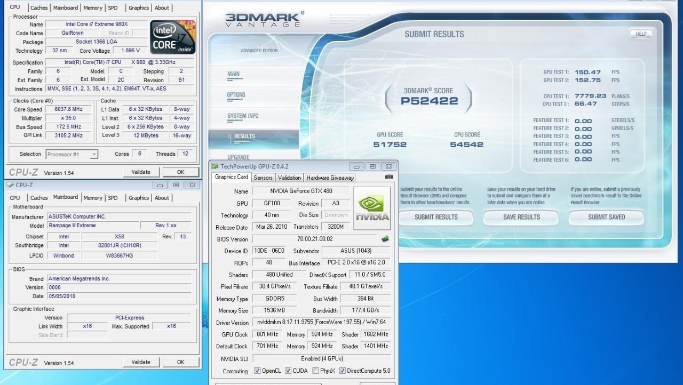The width and height of the screenshot is (683, 385).
Task: Select SPD tab in upper CPU-Z window
Action: click(x=113, y=8)
